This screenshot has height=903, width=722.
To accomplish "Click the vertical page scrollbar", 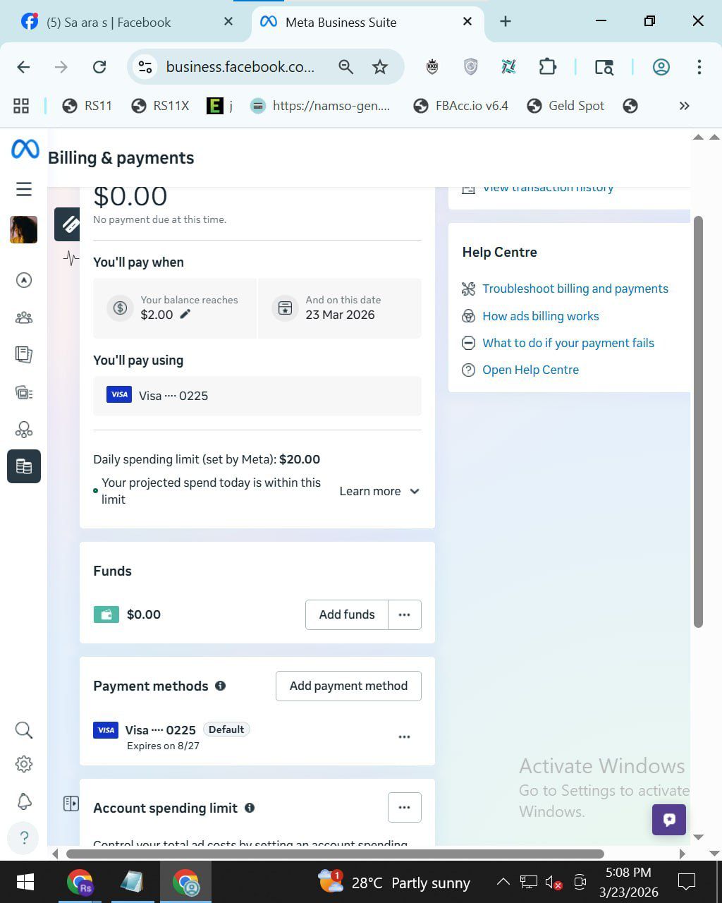I will coord(698,421).
